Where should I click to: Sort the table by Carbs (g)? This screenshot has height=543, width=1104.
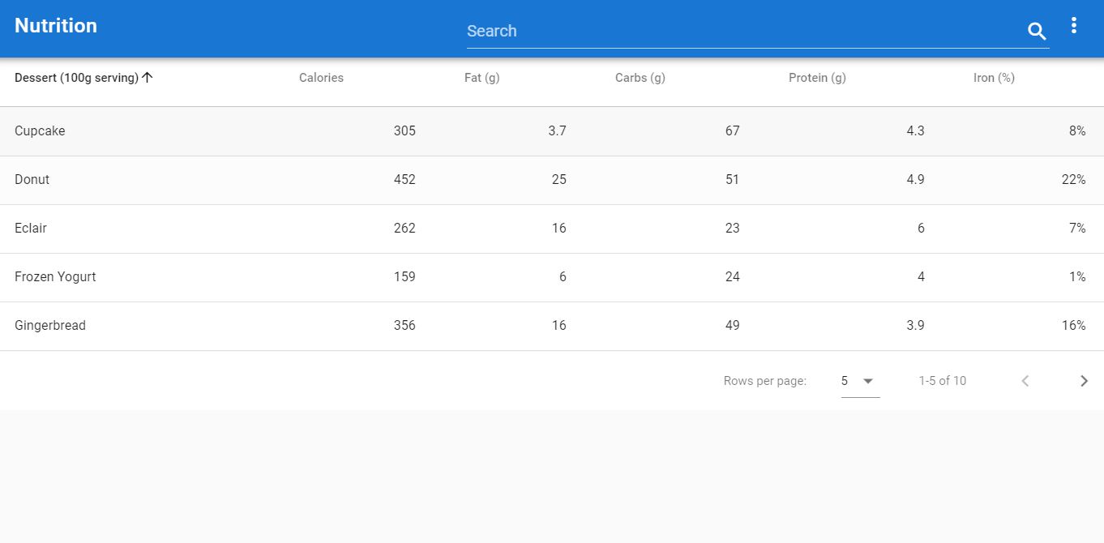(x=640, y=77)
